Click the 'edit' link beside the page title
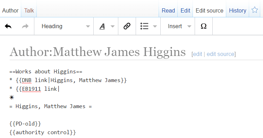 pos(197,54)
